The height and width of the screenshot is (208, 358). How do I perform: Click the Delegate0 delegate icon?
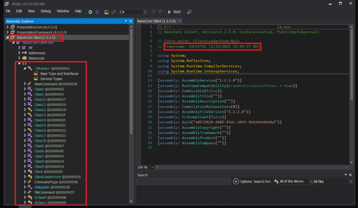[30, 187]
